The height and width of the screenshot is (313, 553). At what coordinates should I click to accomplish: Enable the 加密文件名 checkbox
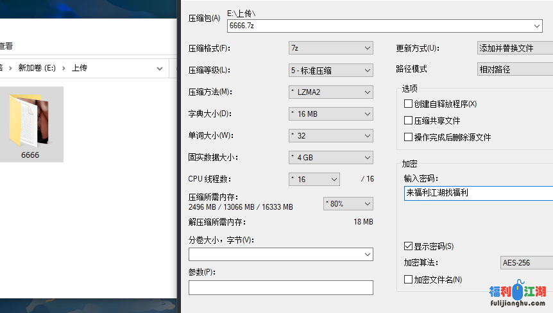click(x=408, y=280)
